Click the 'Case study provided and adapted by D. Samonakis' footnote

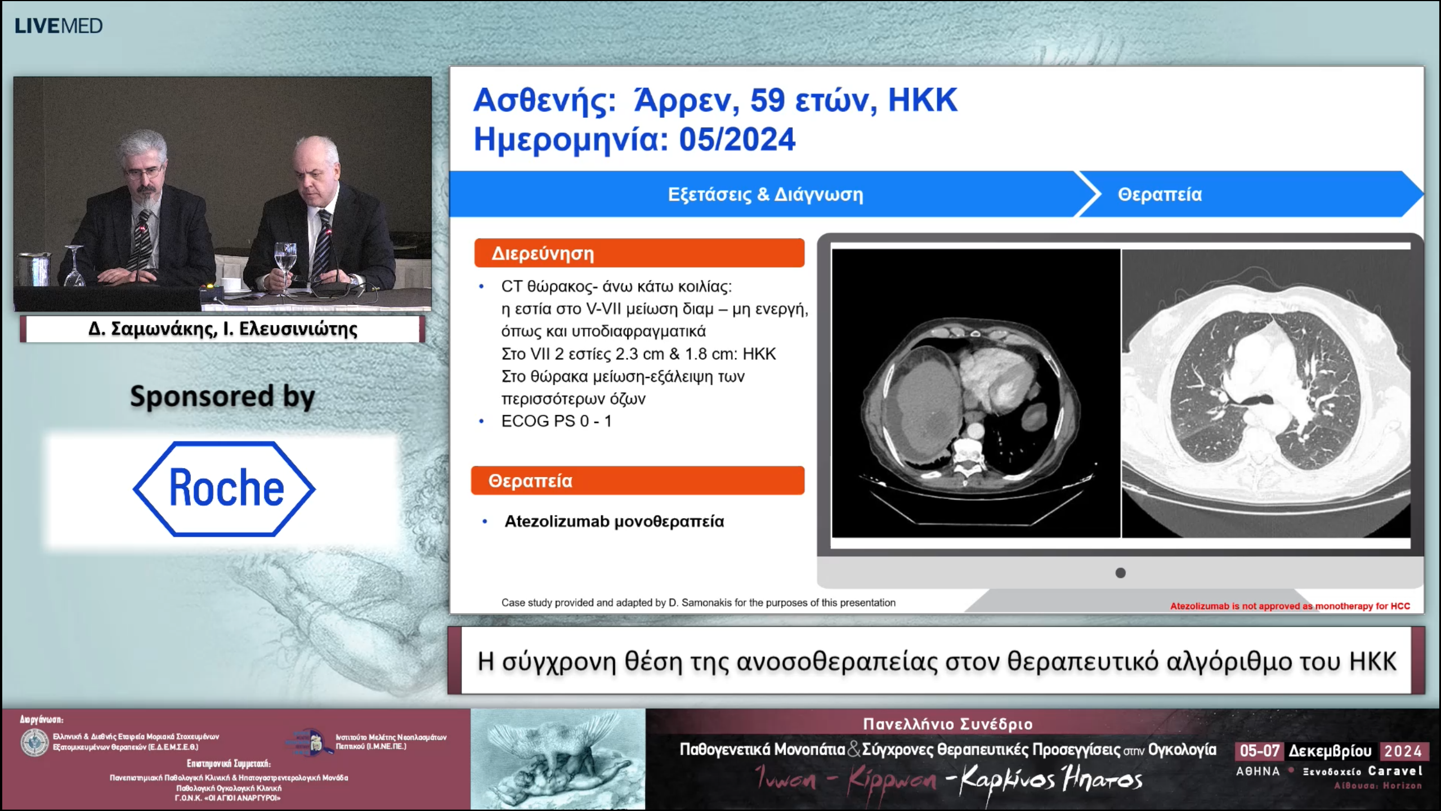pyautogui.click(x=698, y=603)
